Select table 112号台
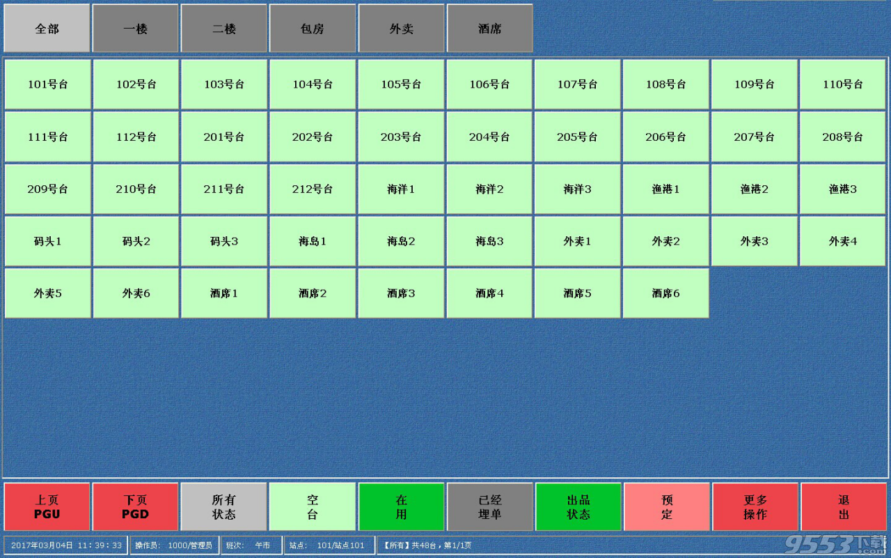The width and height of the screenshot is (891, 558). point(136,137)
